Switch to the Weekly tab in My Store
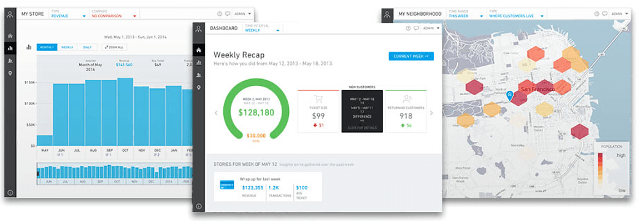 pos(67,47)
